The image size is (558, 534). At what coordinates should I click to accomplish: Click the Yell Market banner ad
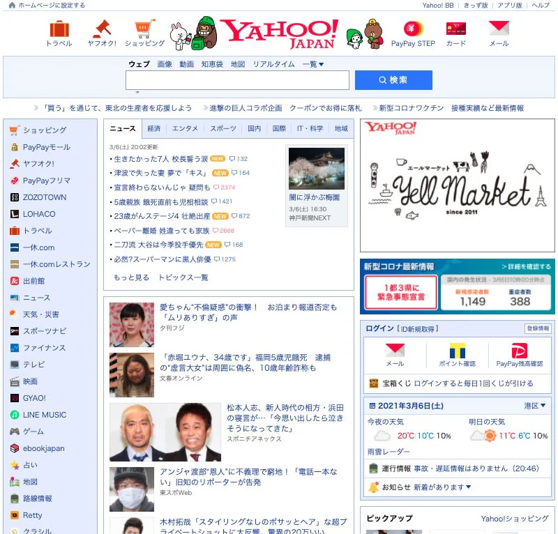[x=458, y=185]
